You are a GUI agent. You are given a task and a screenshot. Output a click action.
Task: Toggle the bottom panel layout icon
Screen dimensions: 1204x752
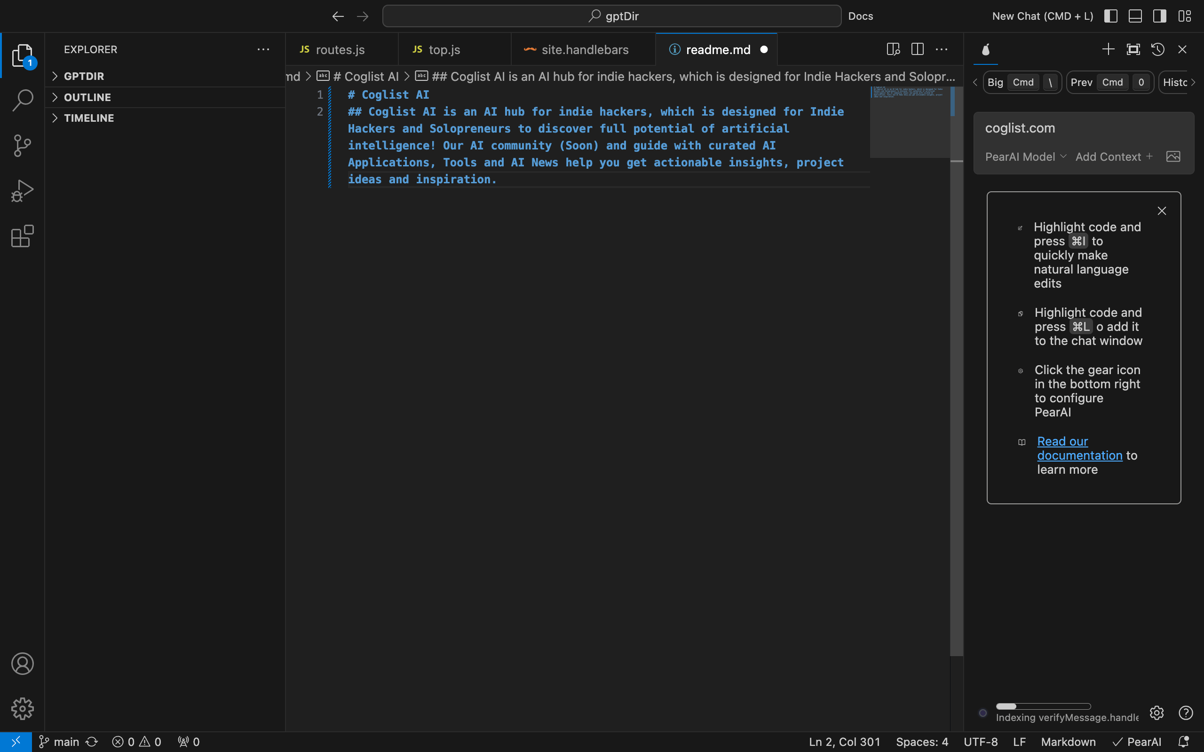(1135, 16)
